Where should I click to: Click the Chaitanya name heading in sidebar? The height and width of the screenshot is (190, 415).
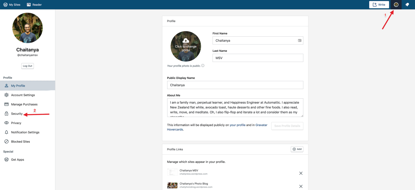[x=28, y=50]
